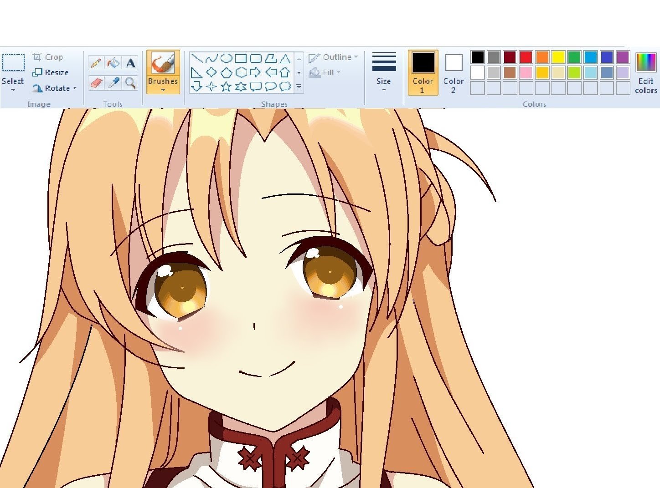
Task: Click the first empty custom color slot
Action: click(x=477, y=88)
